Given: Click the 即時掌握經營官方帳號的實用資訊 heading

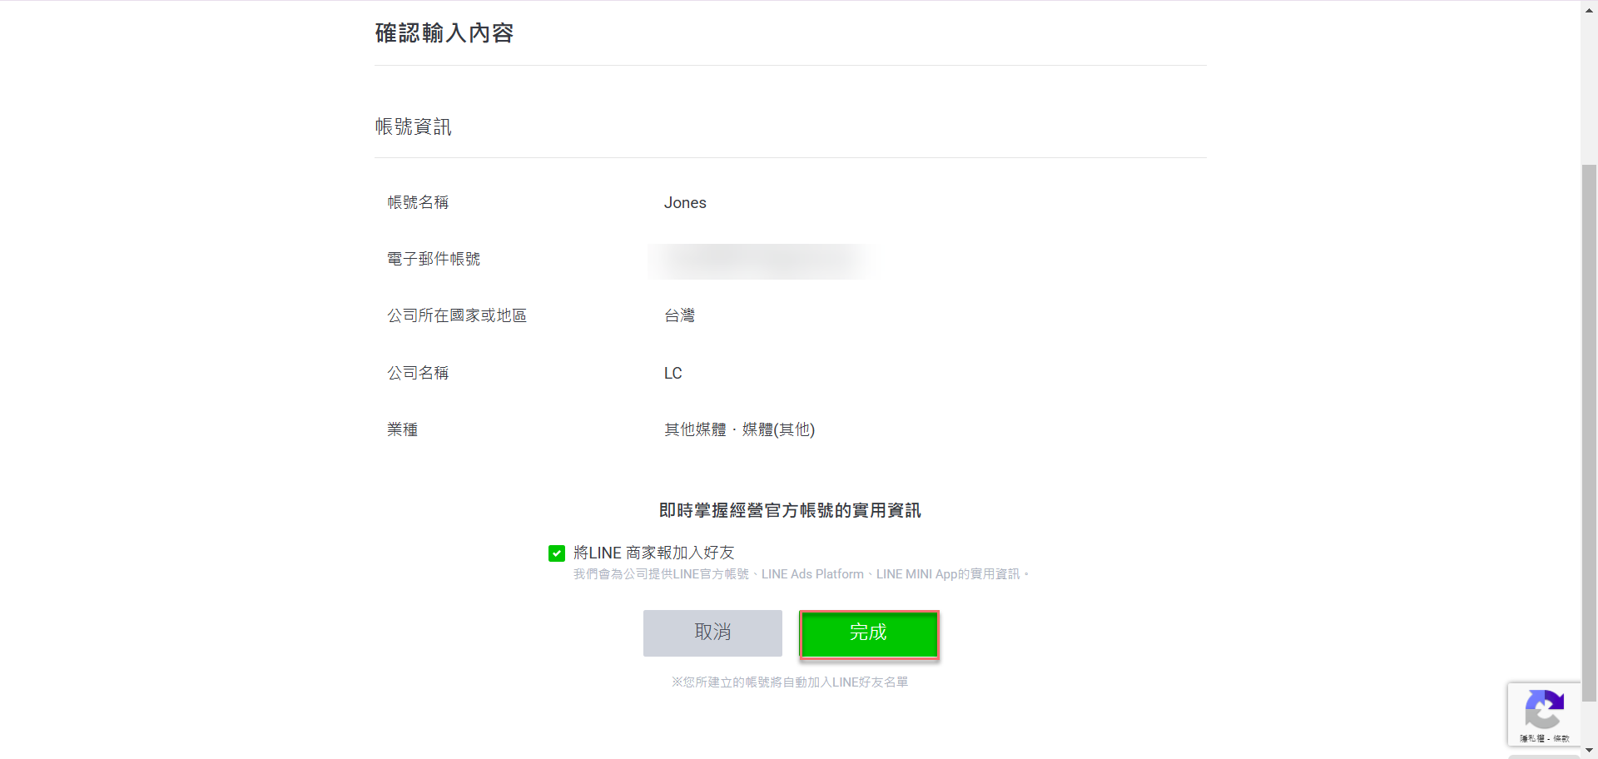Looking at the screenshot, I should pyautogui.click(x=790, y=511).
